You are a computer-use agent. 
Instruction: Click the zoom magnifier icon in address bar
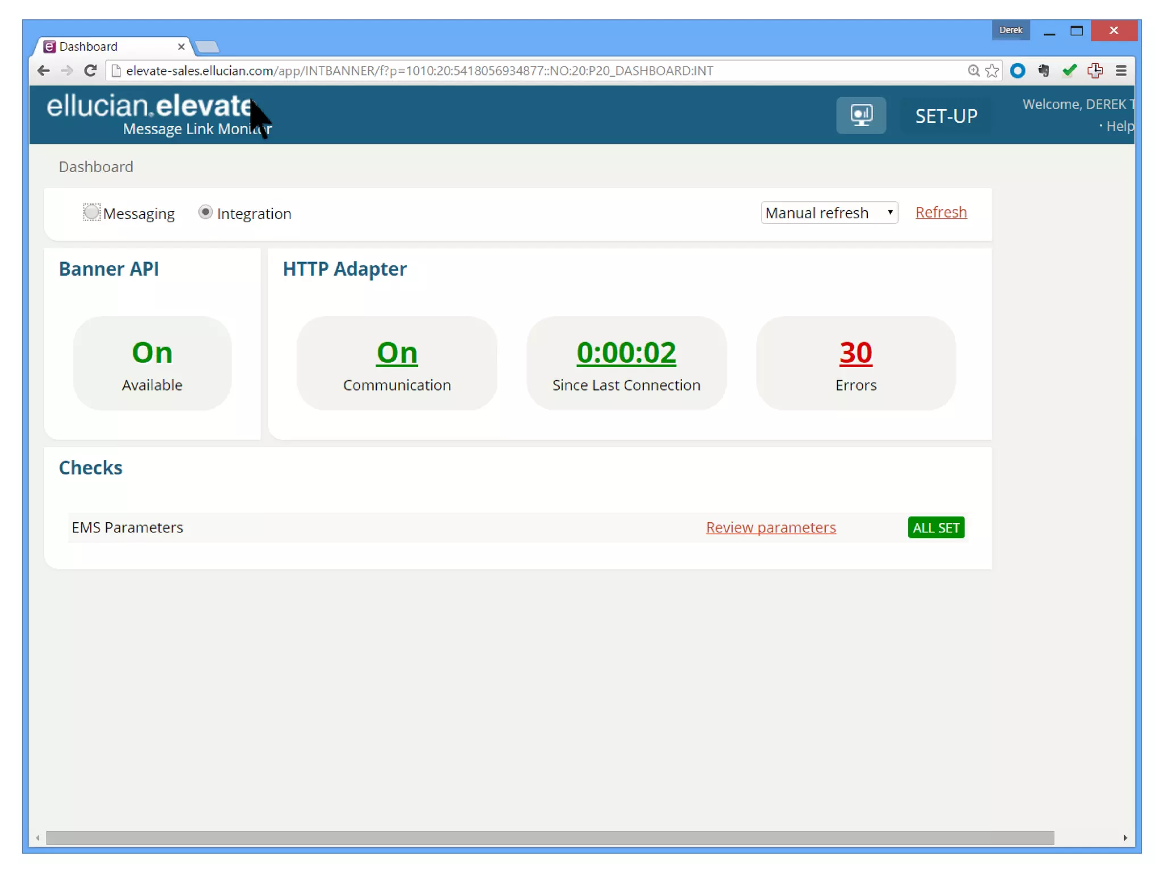pos(974,70)
